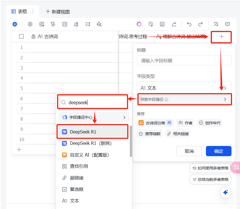The height and width of the screenshot is (209, 240).
Task: Choose 复选框 field type
Action: 92,189
